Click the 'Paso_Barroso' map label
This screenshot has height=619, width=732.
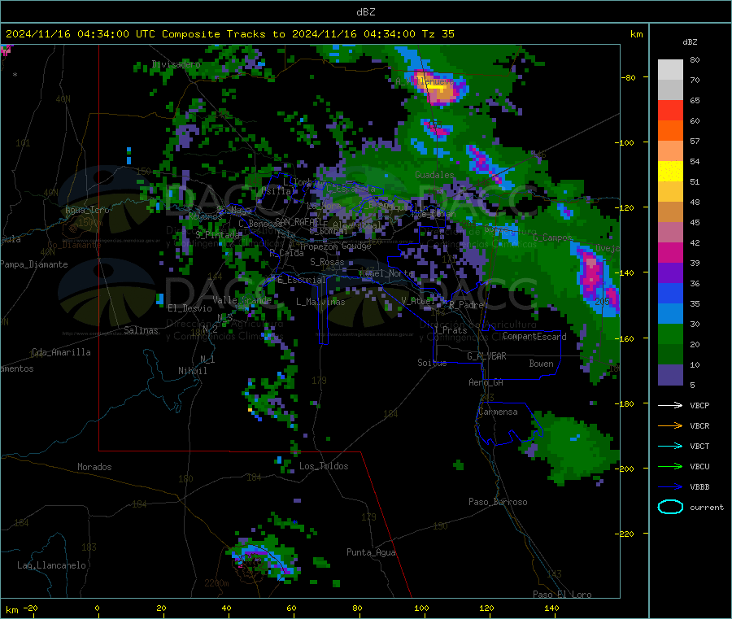click(498, 502)
